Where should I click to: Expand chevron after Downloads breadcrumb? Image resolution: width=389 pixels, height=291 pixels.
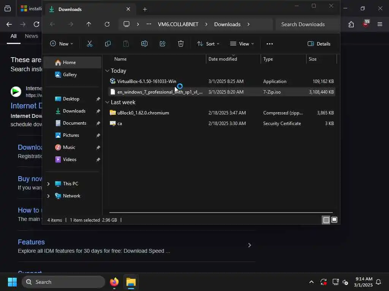tap(248, 24)
